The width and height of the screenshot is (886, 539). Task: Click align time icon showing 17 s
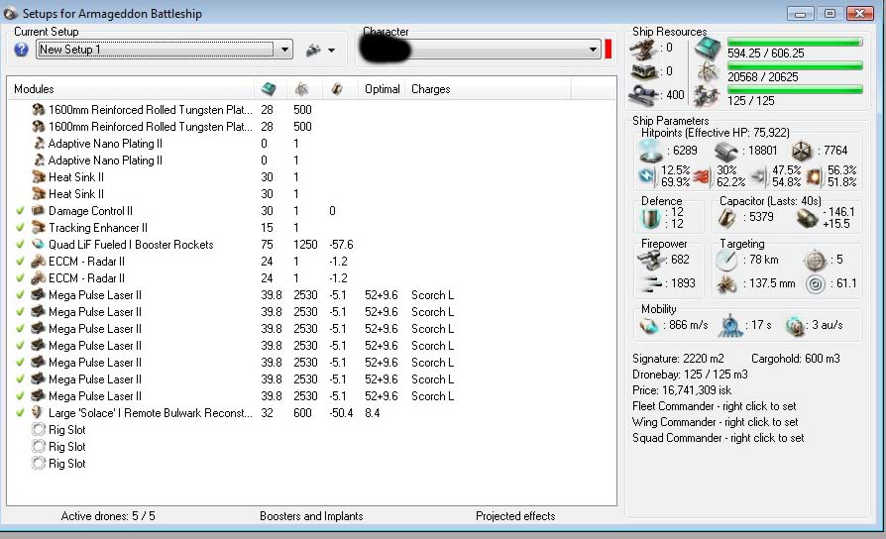(x=730, y=326)
